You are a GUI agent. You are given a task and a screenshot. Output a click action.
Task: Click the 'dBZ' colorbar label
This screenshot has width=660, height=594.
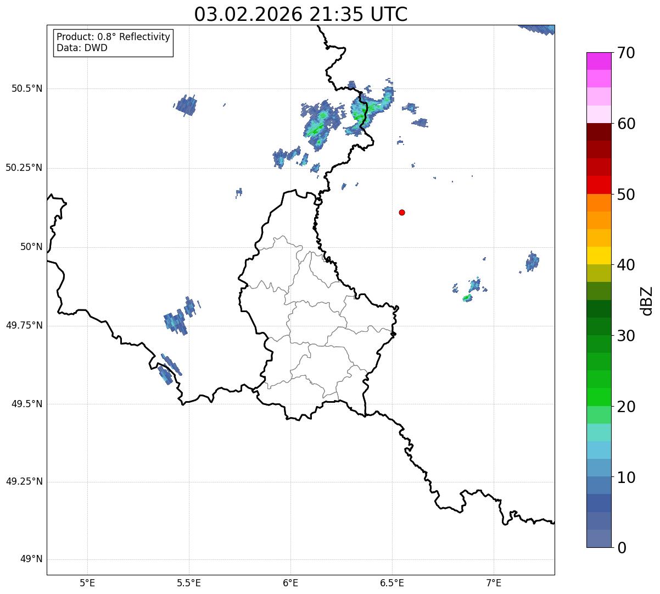(647, 300)
